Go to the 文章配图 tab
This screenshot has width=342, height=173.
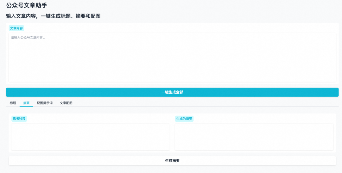click(x=66, y=103)
